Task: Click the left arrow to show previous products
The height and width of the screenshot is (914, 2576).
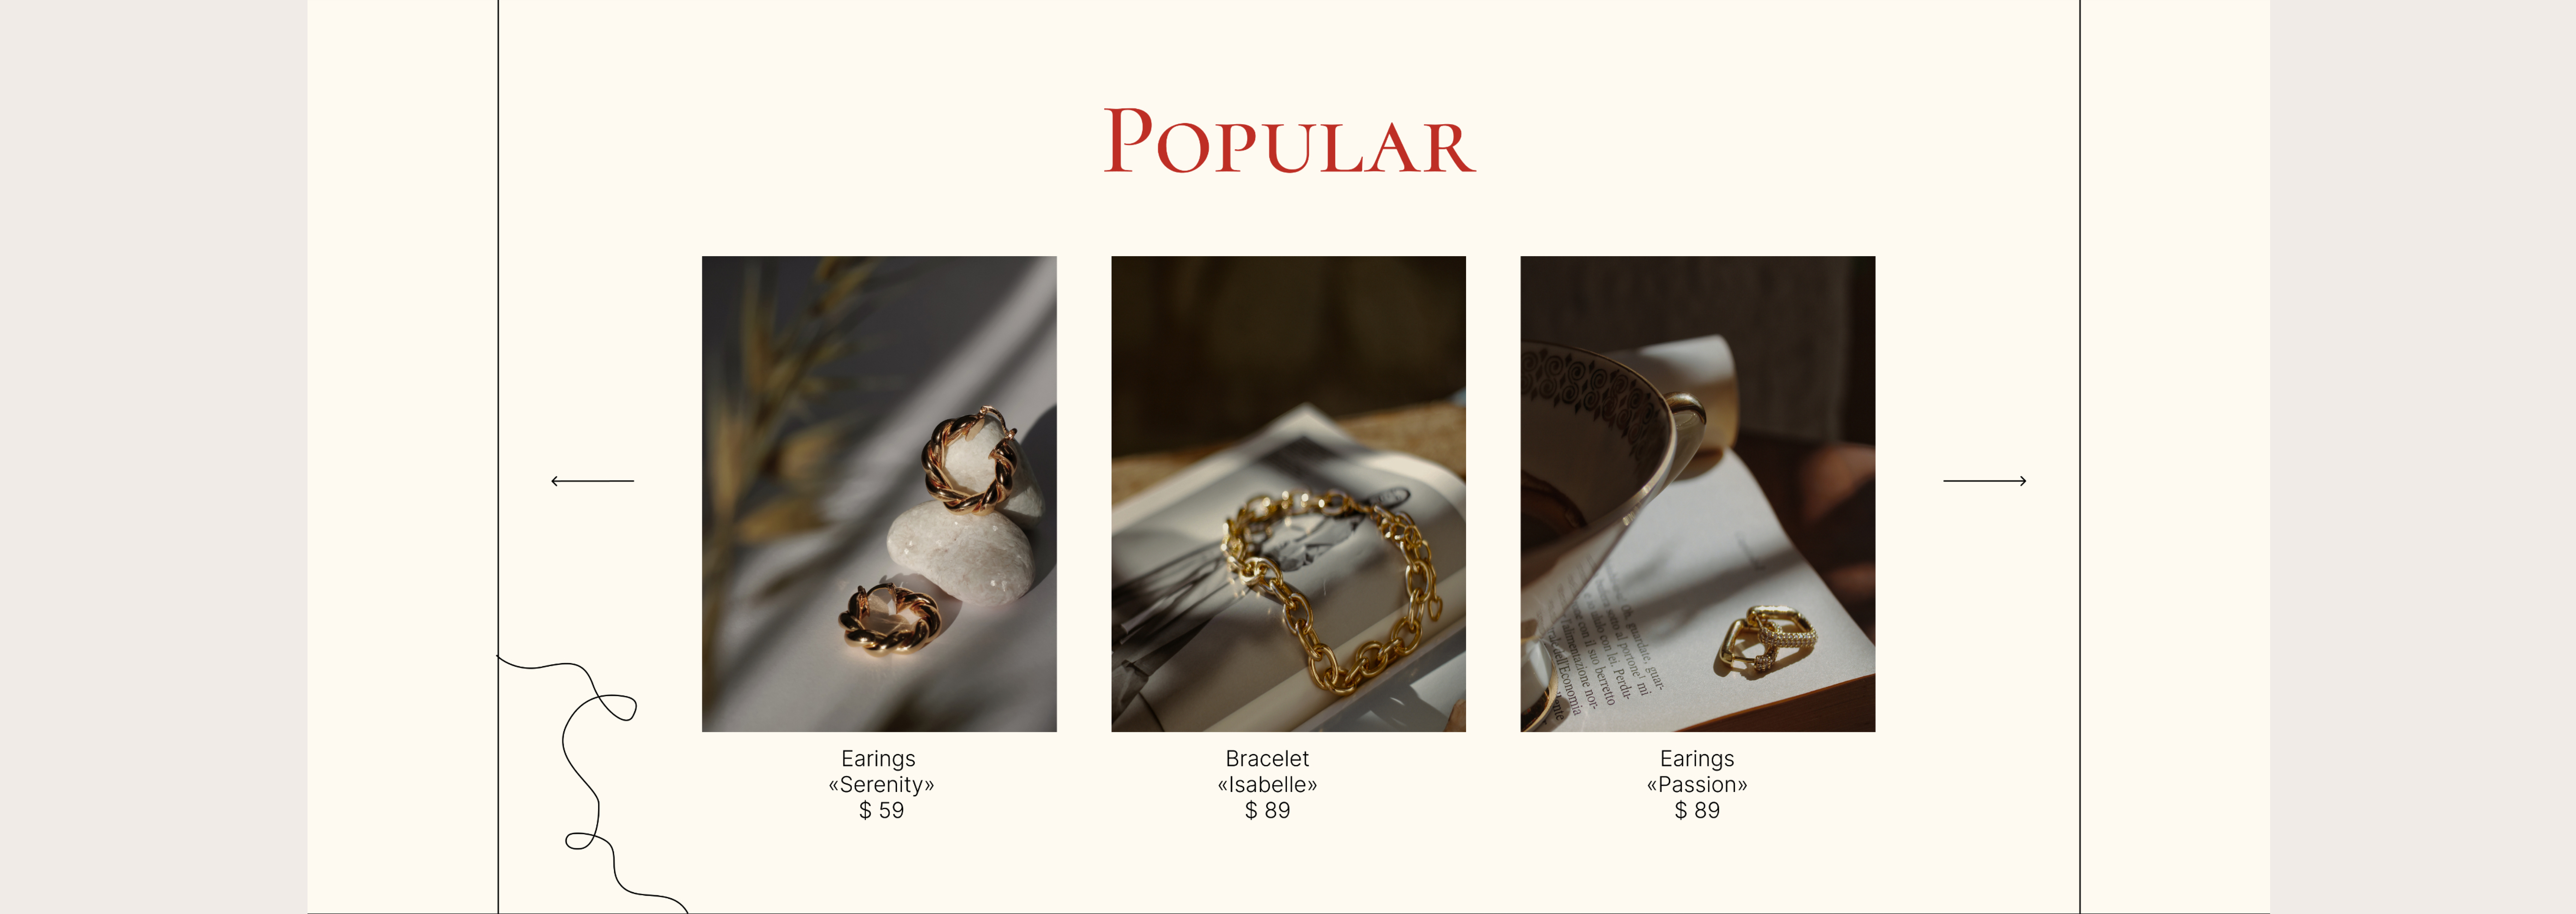Action: (x=592, y=481)
